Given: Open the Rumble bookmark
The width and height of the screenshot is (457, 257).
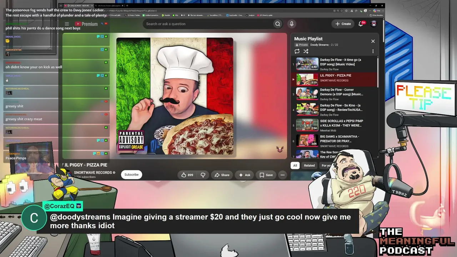Looking at the screenshot, I should [166, 15].
